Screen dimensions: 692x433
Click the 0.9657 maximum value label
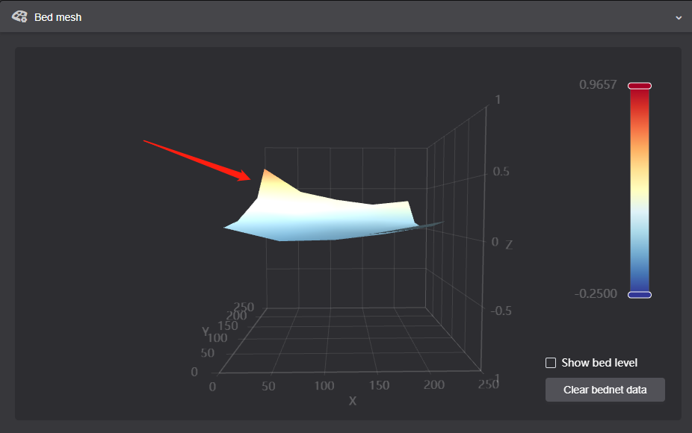tap(598, 84)
